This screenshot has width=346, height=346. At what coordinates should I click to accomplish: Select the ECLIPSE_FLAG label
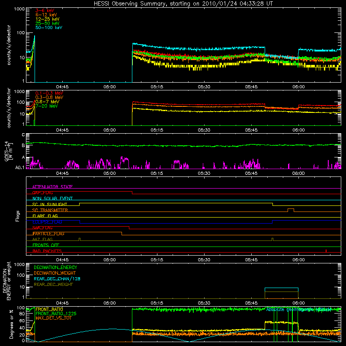(x=47, y=222)
